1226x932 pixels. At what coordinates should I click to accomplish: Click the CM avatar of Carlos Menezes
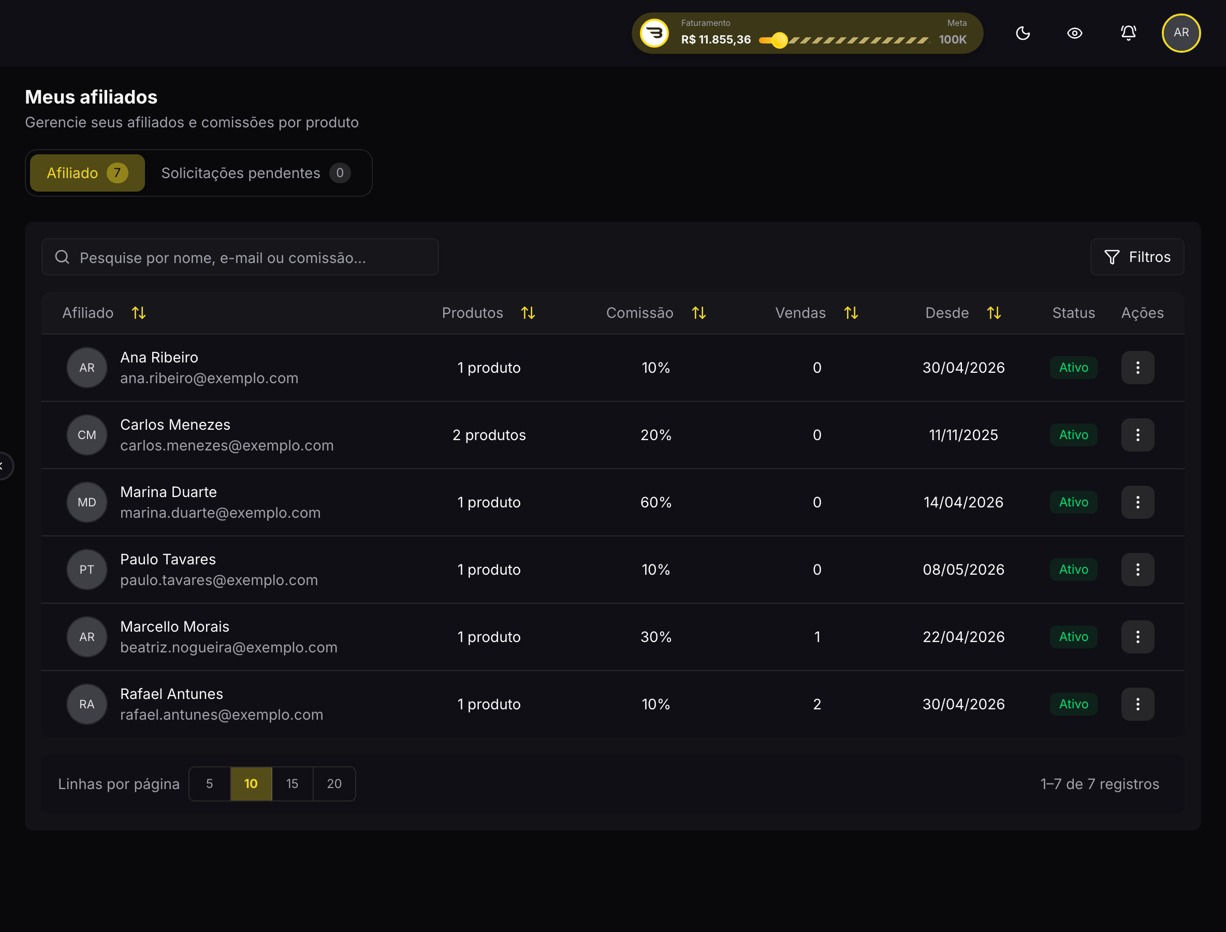[x=87, y=435]
